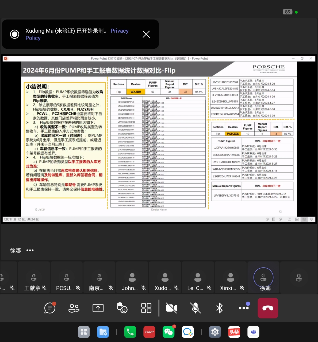Viewport: 318px width, 342px height.
Task: Open more meeting actions menu
Action: (244, 308)
